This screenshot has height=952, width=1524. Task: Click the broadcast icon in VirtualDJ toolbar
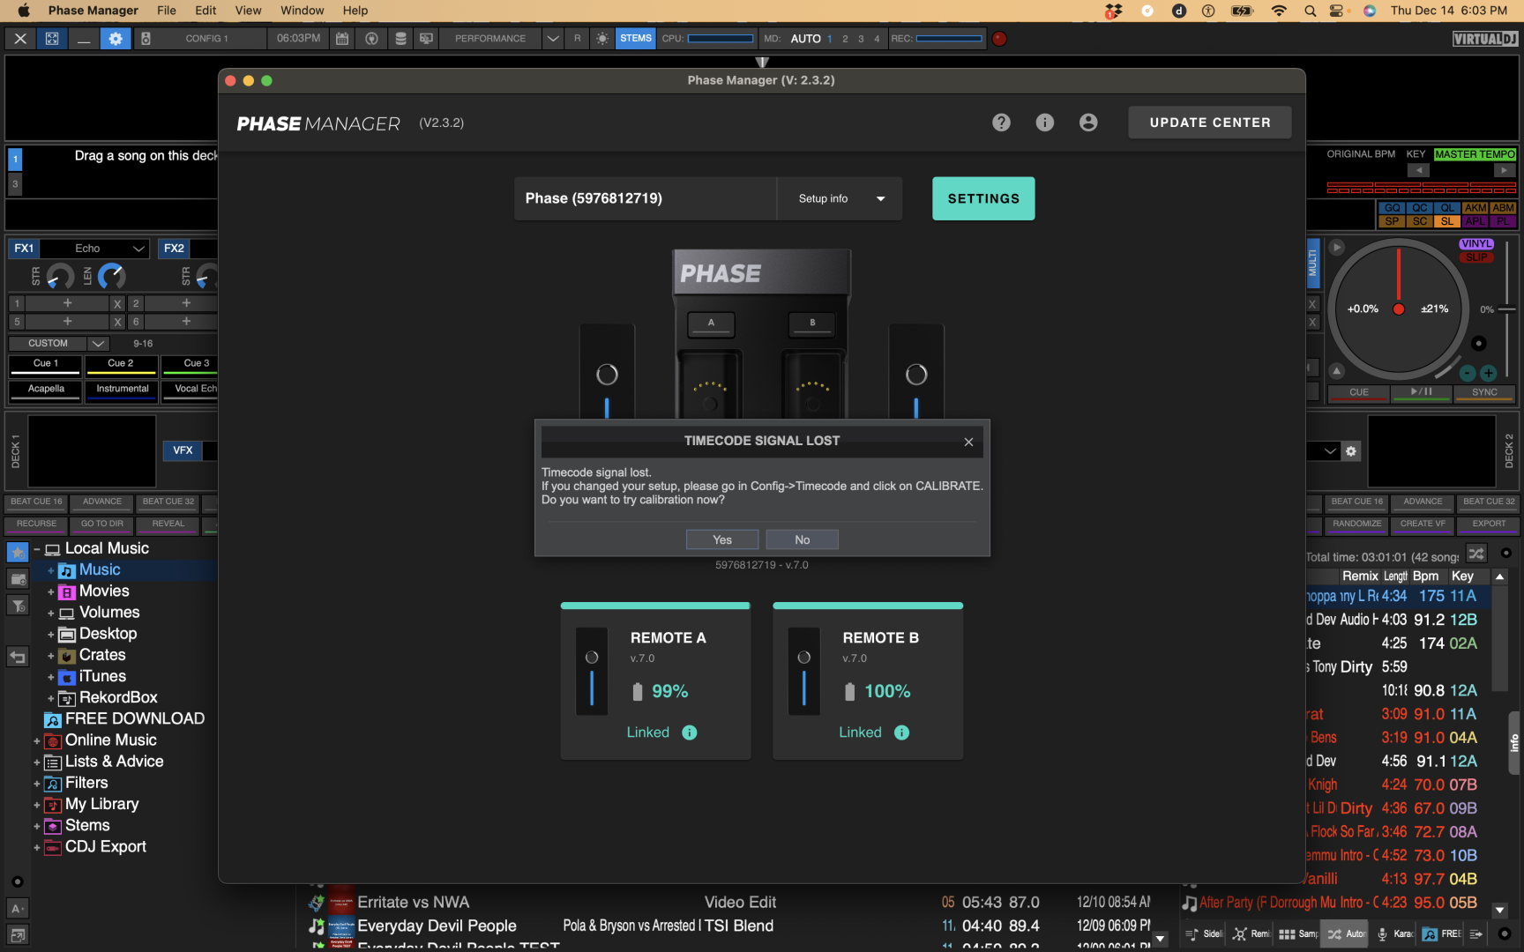371,39
